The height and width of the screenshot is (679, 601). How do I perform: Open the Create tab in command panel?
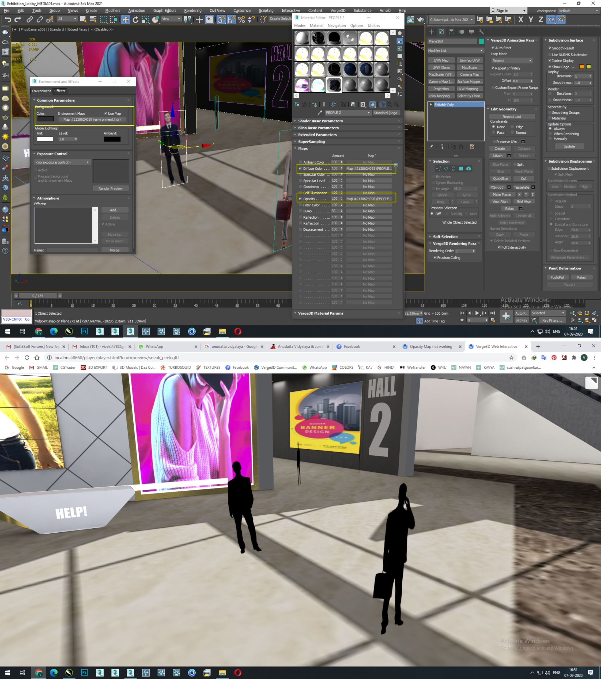[431, 32]
